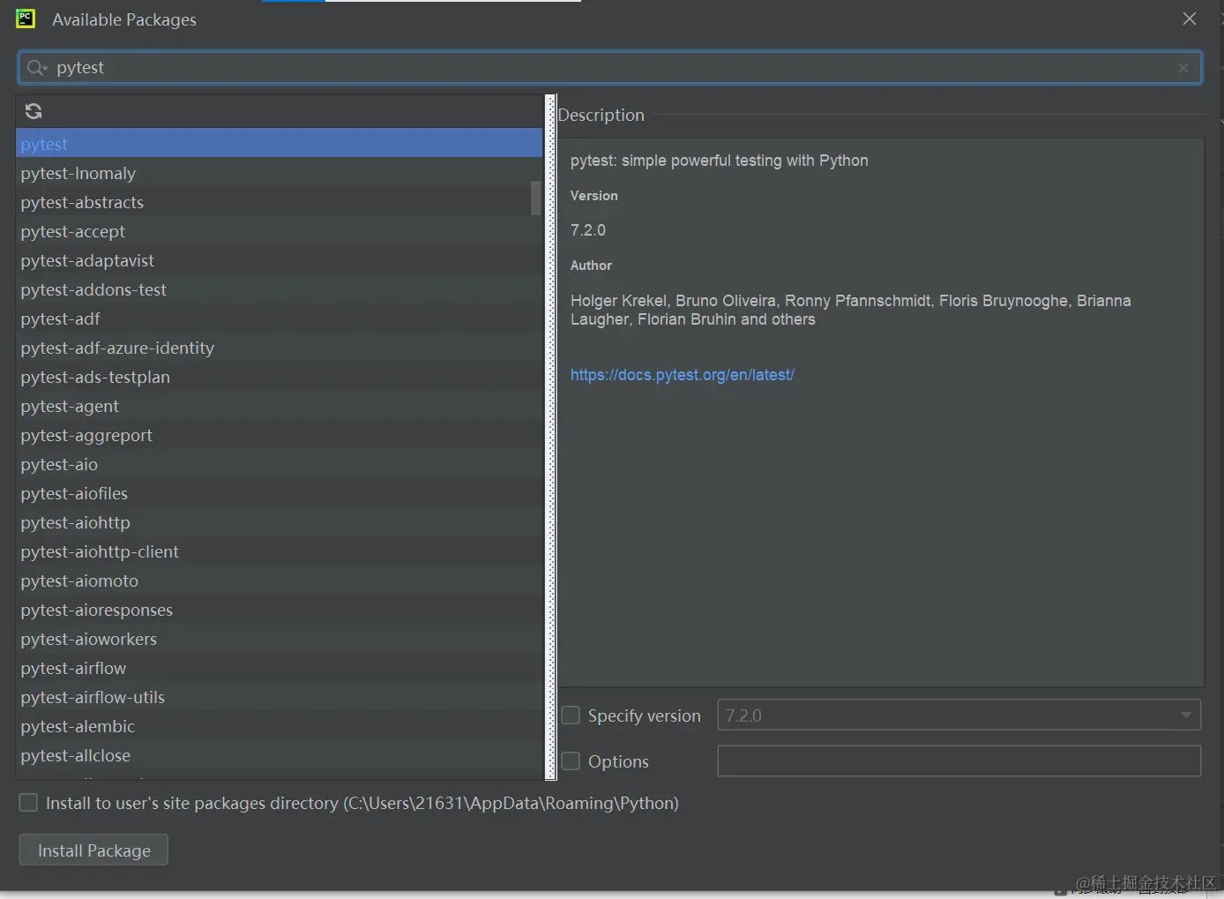
Task: Select pytest-aiohttp-client package
Action: 279,551
